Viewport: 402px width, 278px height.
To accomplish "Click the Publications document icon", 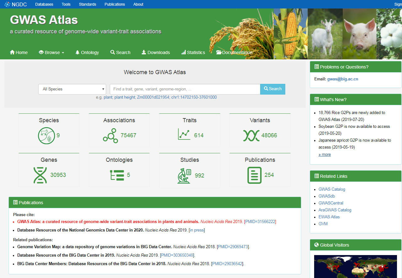I will pos(254,175).
